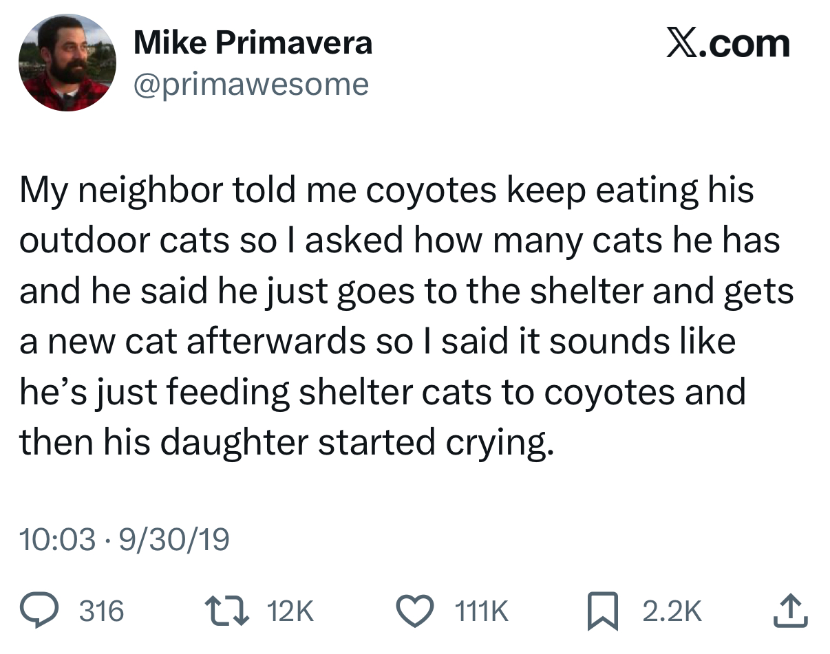This screenshot has width=830, height=654.
Task: Click the 2.2K bookmarks count
Action: point(672,611)
